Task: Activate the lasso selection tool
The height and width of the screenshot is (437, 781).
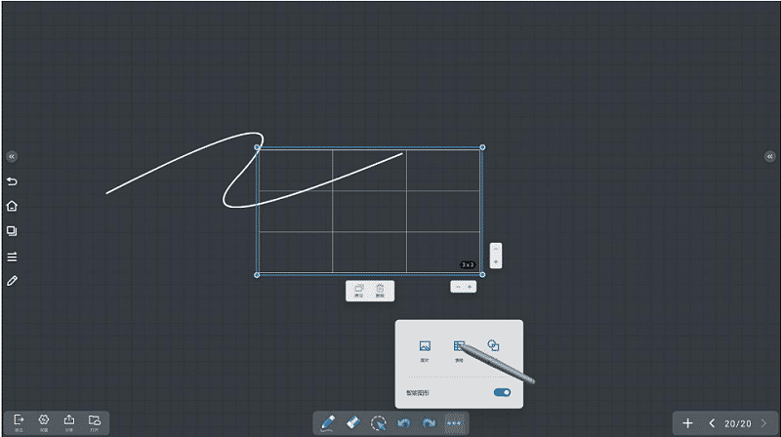Action: pos(379,423)
